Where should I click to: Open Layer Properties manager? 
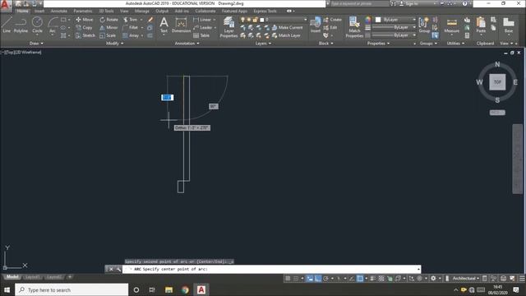click(x=228, y=26)
